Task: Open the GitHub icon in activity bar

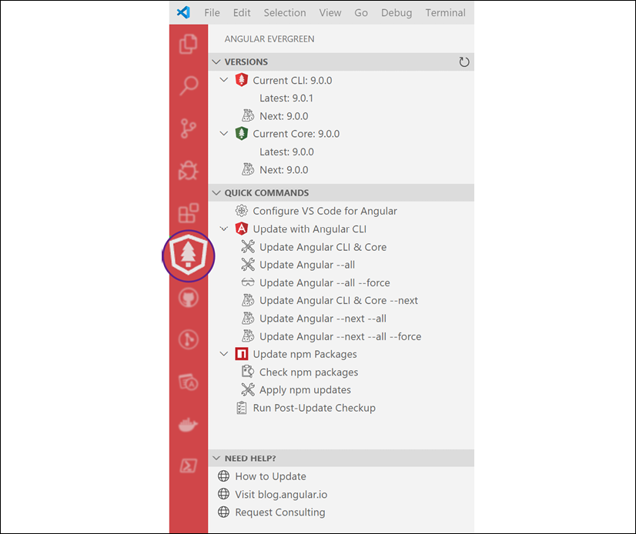Action: [x=189, y=298]
